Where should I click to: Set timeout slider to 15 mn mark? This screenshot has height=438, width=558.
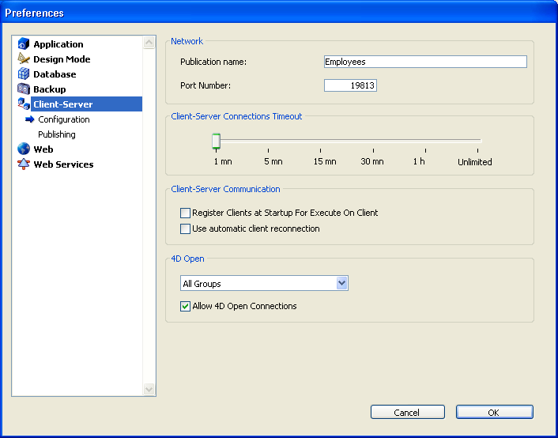(x=321, y=141)
